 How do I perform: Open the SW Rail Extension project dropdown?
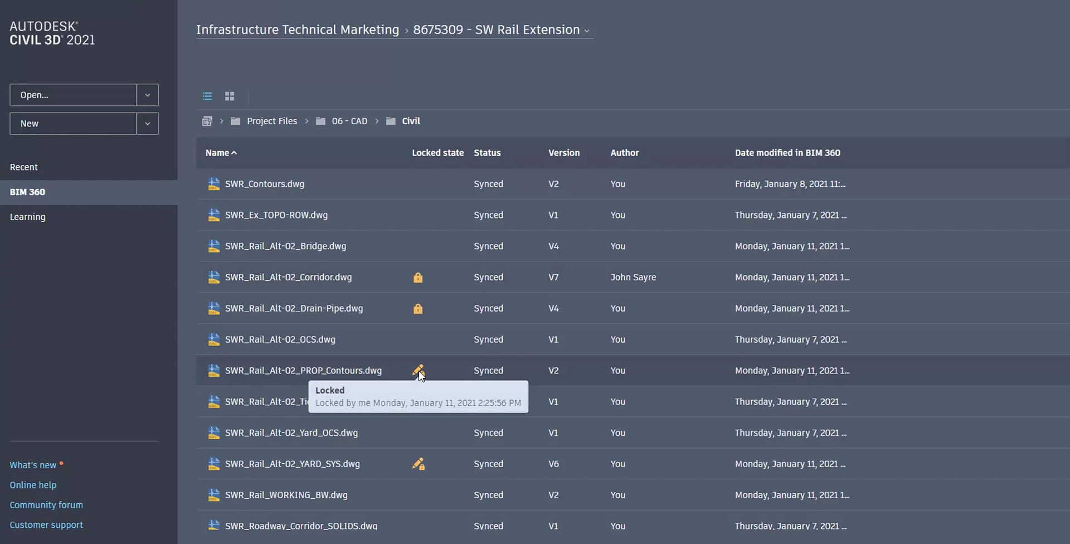pos(586,31)
